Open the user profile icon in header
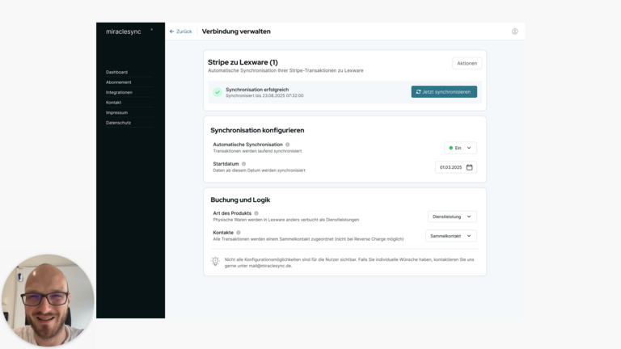The height and width of the screenshot is (349, 621). [514, 32]
